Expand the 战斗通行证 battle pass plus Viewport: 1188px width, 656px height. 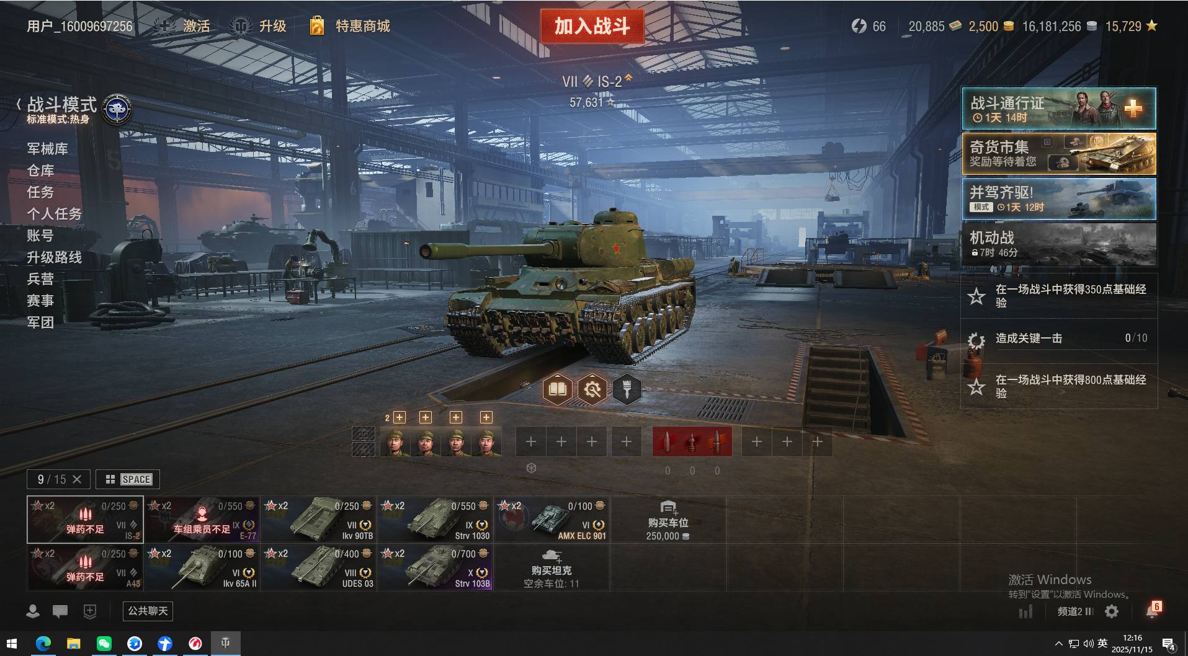tap(1133, 109)
